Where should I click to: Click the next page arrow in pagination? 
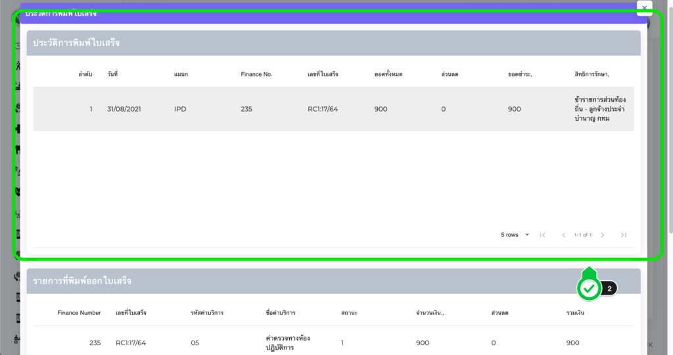pyautogui.click(x=602, y=235)
